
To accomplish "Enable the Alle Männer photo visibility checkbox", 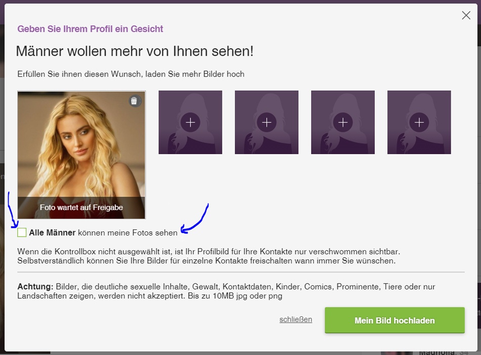I will click(22, 232).
